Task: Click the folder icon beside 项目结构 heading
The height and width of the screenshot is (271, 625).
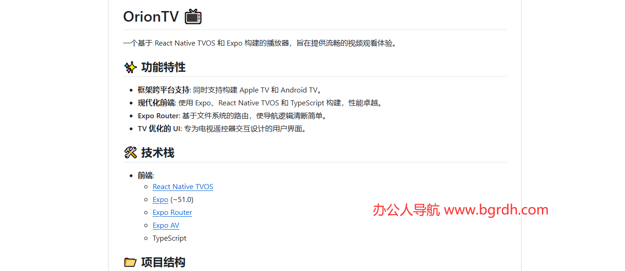Action: pos(131,262)
